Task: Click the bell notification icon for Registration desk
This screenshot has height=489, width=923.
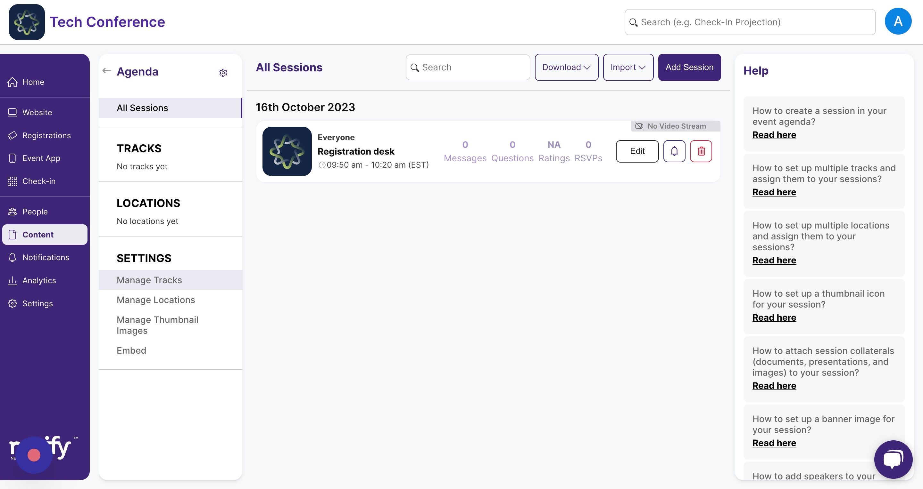Action: [x=674, y=151]
